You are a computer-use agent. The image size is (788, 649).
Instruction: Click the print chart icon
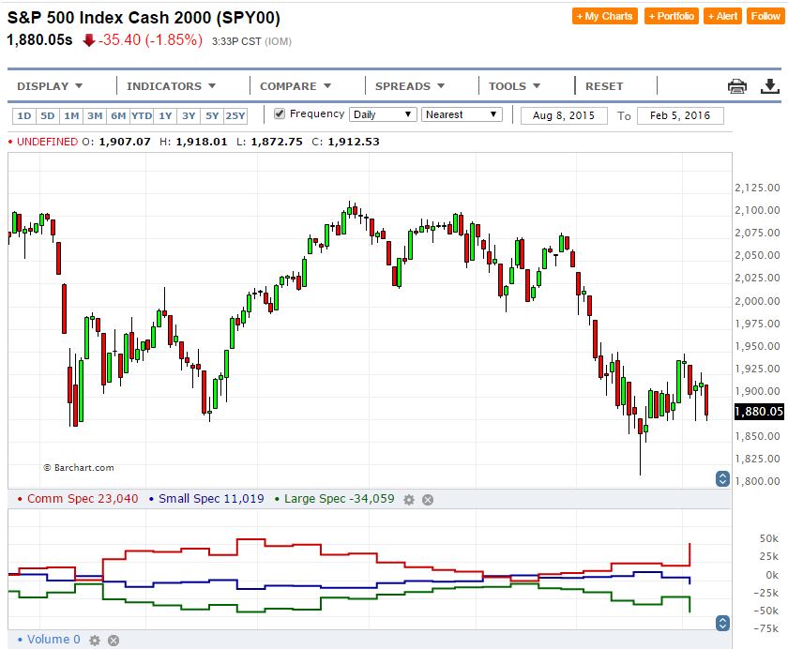[737, 86]
